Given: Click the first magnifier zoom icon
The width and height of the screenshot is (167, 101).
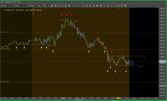Looking at the screenshot, I should click(x=55, y=6).
